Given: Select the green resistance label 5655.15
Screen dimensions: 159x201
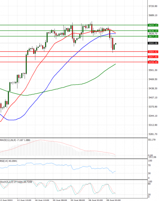Looking at the screenshot, I should (153, 25).
